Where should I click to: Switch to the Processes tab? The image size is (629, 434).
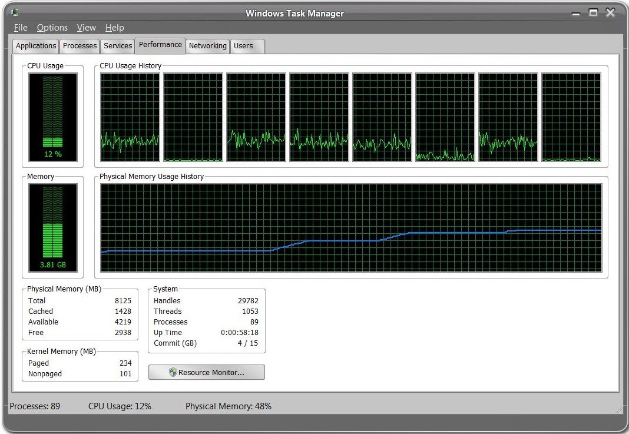80,46
